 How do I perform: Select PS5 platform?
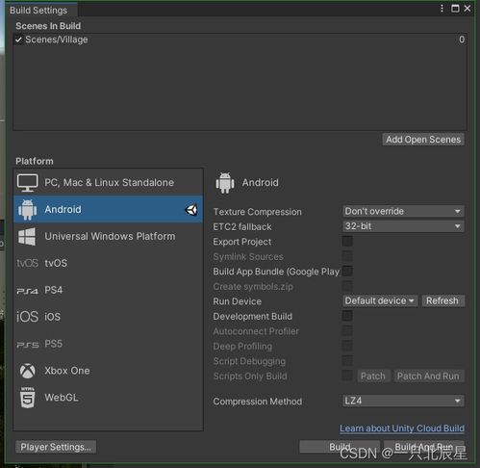click(x=109, y=344)
